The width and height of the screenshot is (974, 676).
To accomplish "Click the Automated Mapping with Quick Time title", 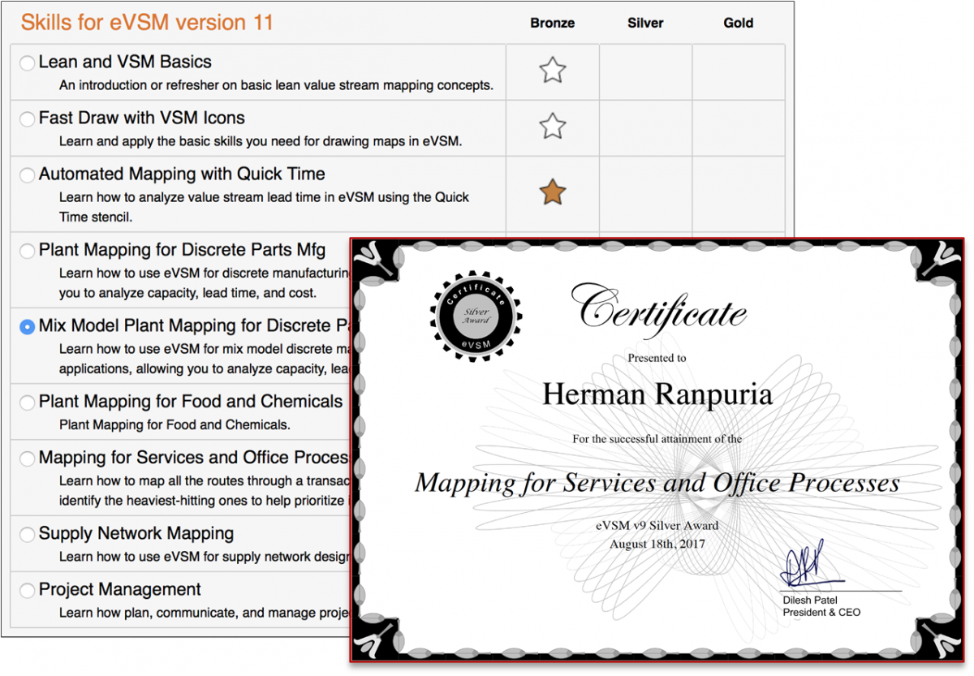I will tap(182, 174).
